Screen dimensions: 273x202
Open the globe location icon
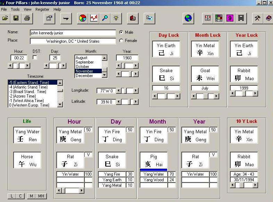188,18
